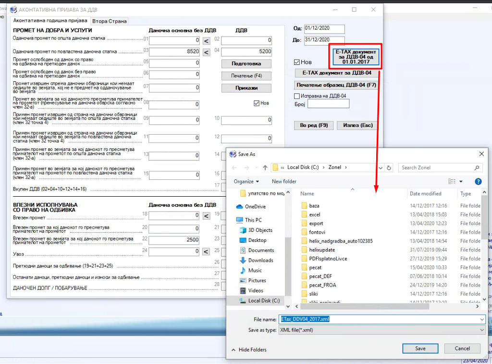This screenshot has height=364, width=492.
Task: Click the Број input field
Action: coord(329,104)
